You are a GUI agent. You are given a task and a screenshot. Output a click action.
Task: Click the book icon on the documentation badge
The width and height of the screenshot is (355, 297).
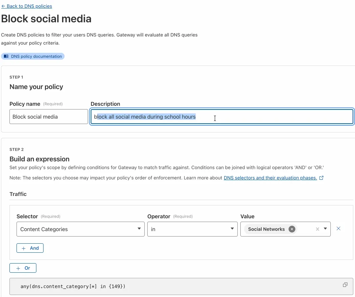6,56
